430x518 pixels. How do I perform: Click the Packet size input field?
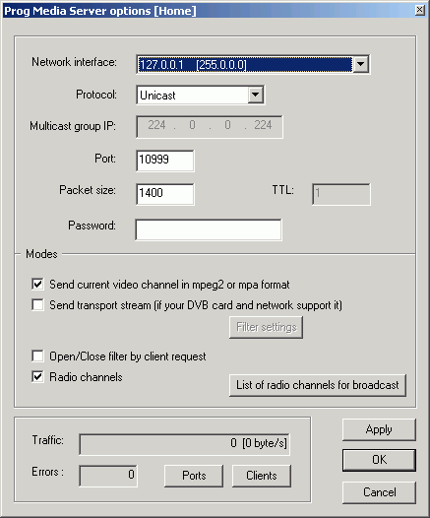(165, 194)
